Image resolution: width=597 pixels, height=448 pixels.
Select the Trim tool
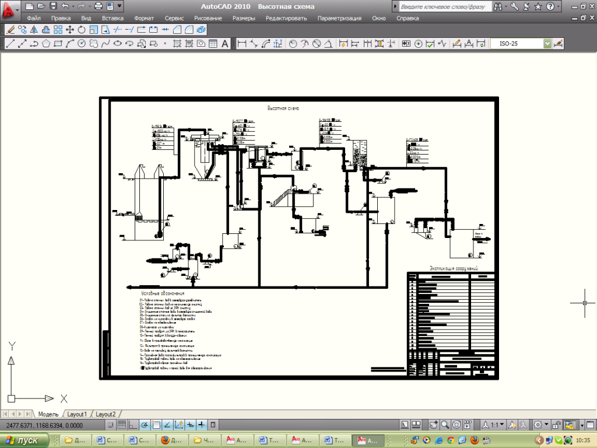coord(118,30)
